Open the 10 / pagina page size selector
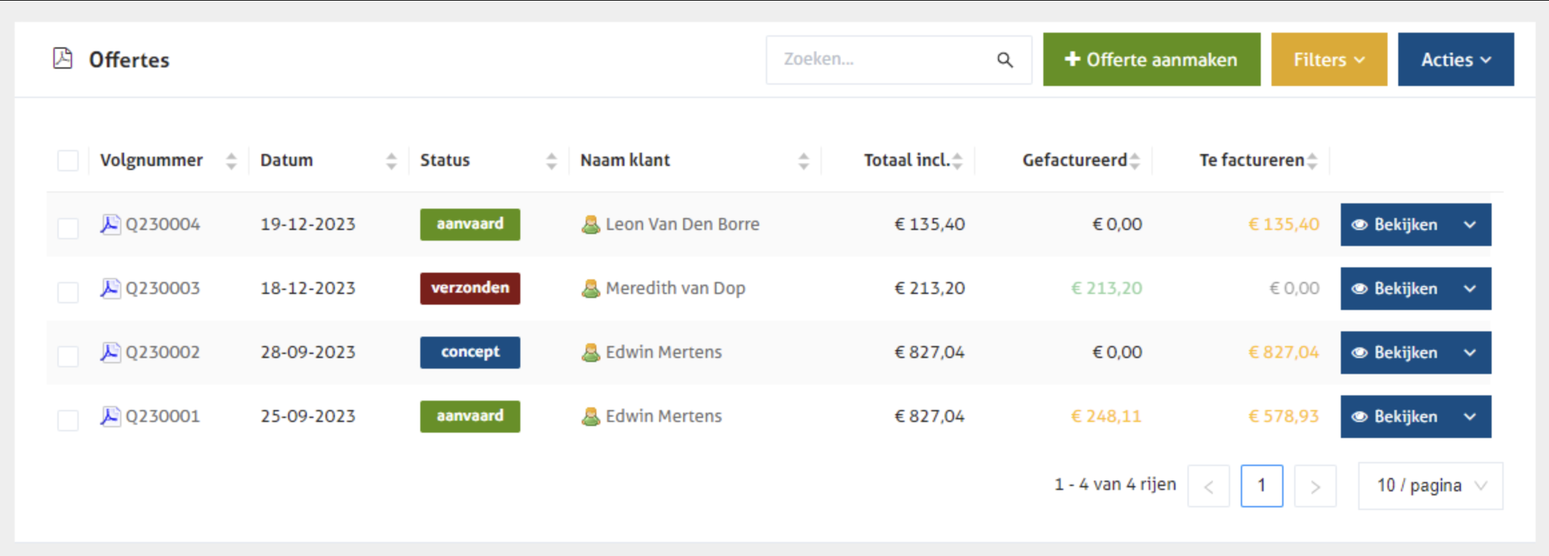The height and width of the screenshot is (556, 1549). click(x=1430, y=486)
